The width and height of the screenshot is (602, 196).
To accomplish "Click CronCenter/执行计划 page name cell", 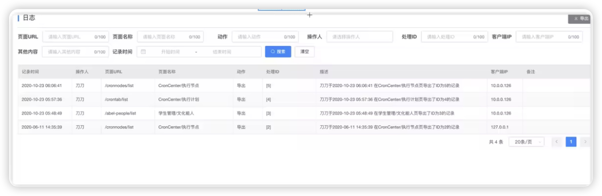I will [179, 100].
